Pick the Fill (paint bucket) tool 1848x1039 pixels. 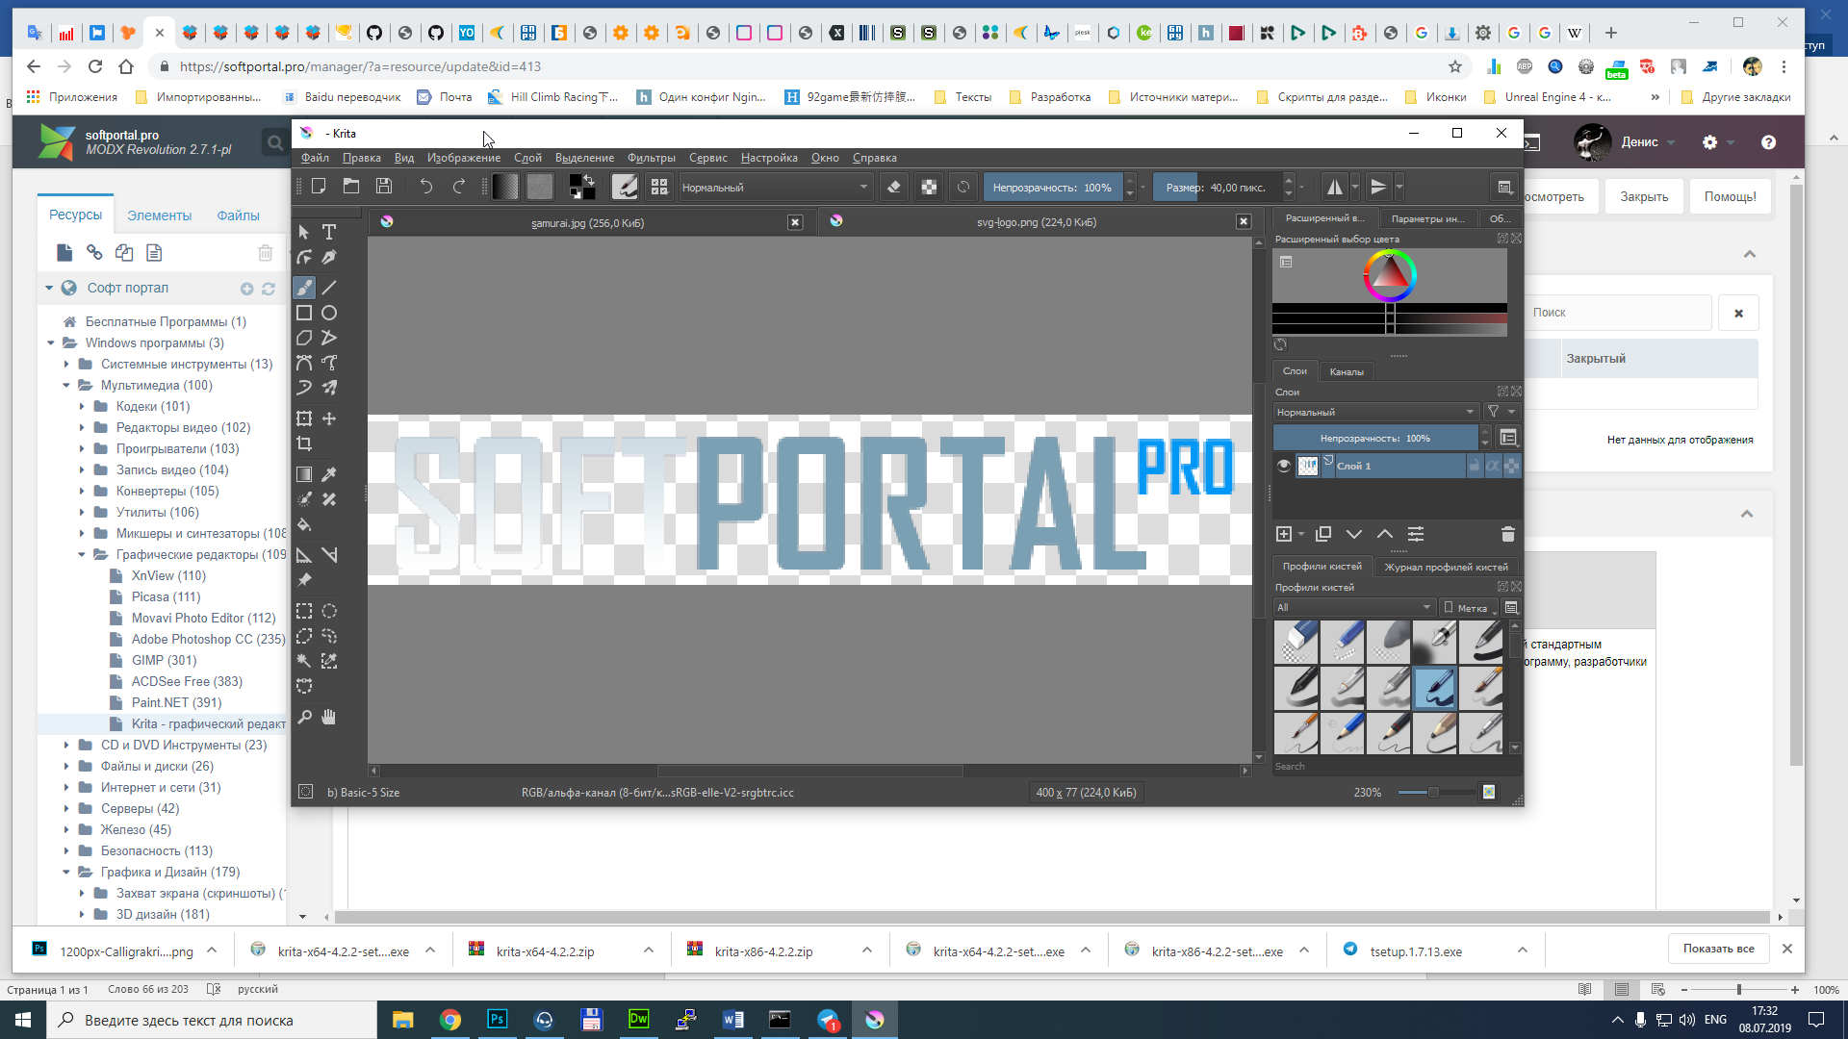304,525
